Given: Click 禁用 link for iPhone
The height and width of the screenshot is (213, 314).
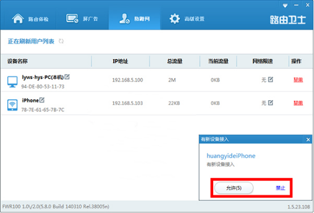Looking at the screenshot, I should pos(298,103).
